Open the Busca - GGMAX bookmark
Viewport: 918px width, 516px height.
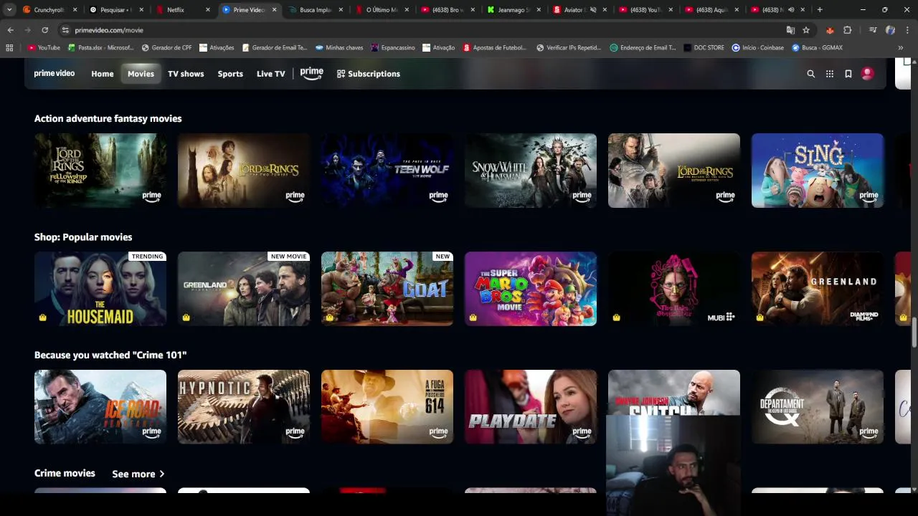click(817, 48)
